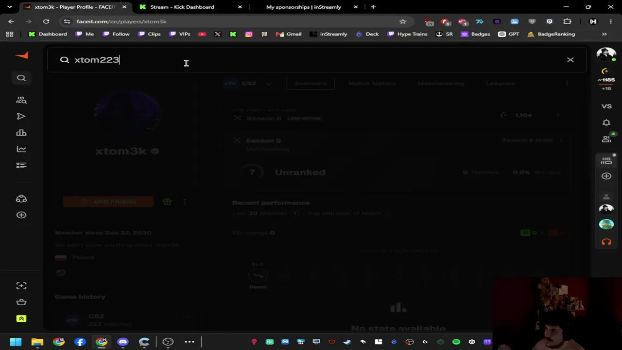Open the Dashboard bookmark

pos(48,34)
